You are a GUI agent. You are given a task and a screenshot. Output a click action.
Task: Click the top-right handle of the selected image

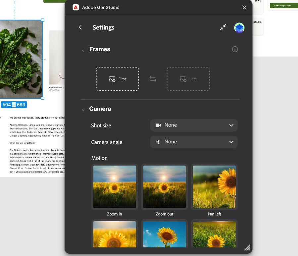43,20
